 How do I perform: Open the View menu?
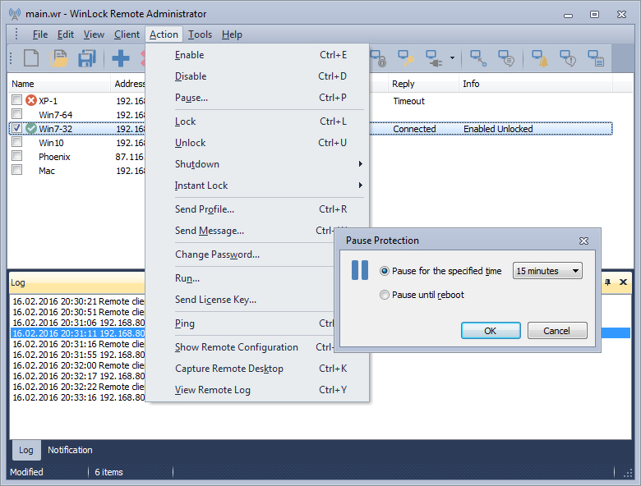click(x=94, y=34)
